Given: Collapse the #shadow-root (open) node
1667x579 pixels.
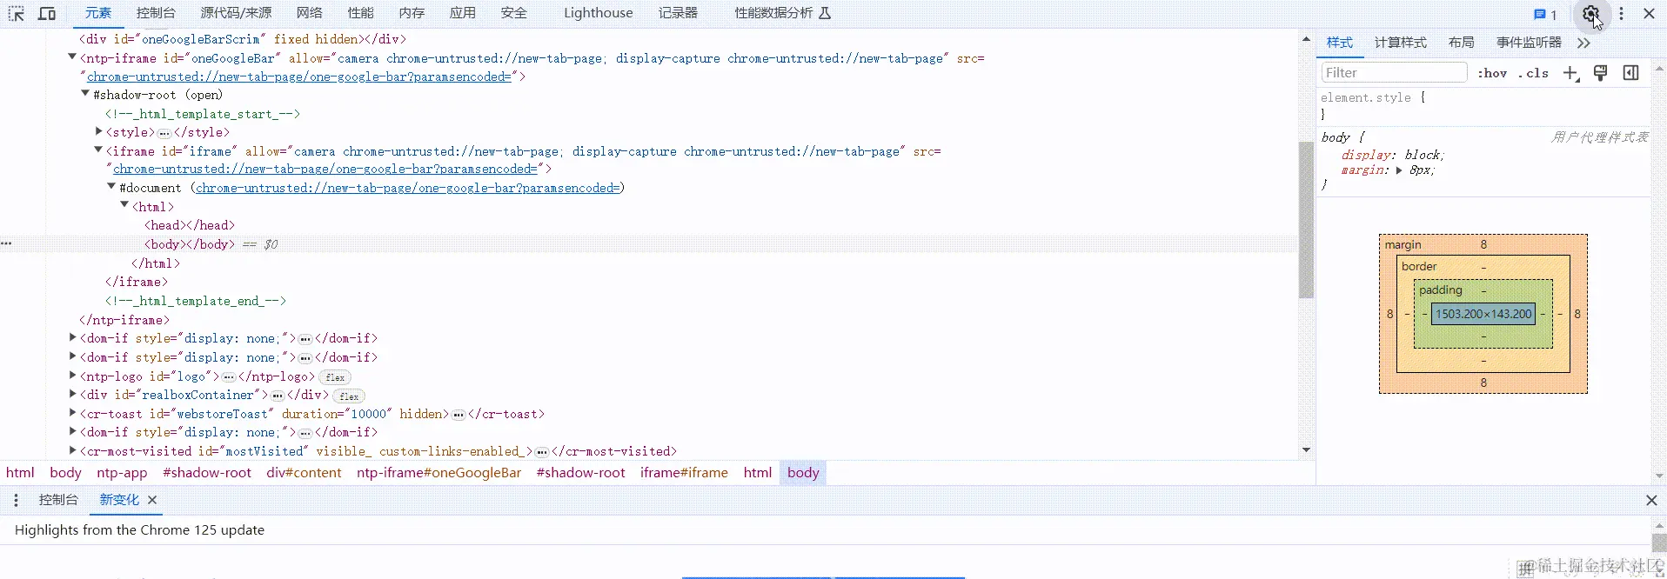Looking at the screenshot, I should (x=85, y=94).
